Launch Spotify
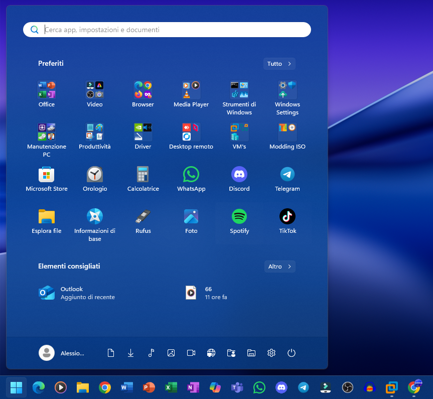This screenshot has width=433, height=399. pyautogui.click(x=239, y=221)
